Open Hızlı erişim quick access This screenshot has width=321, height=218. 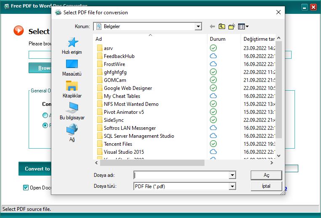[x=72, y=46]
